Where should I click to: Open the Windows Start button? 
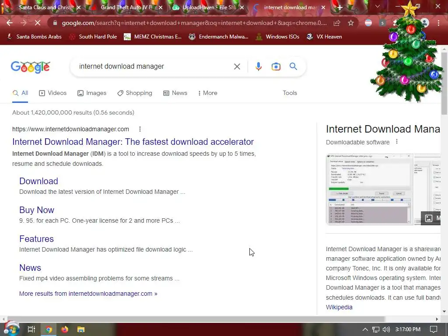[x=12, y=329]
